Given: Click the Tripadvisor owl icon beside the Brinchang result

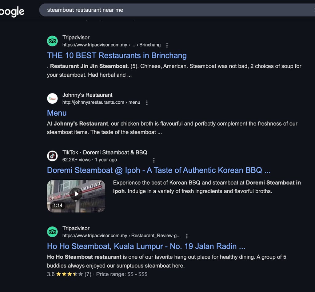Looking at the screenshot, I should (x=52, y=41).
